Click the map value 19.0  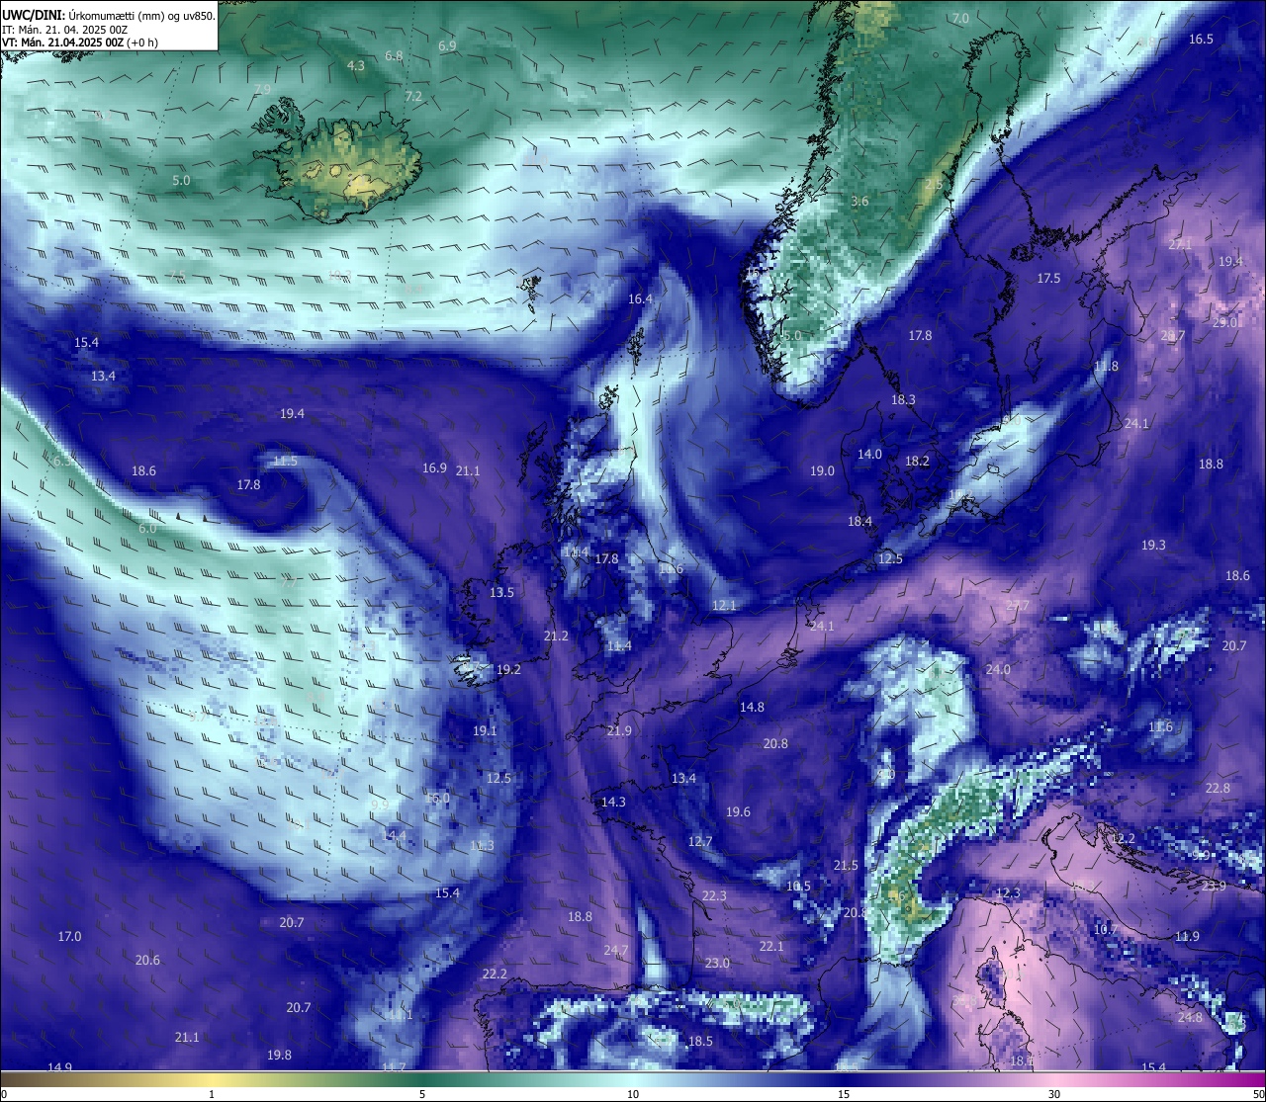823,470
